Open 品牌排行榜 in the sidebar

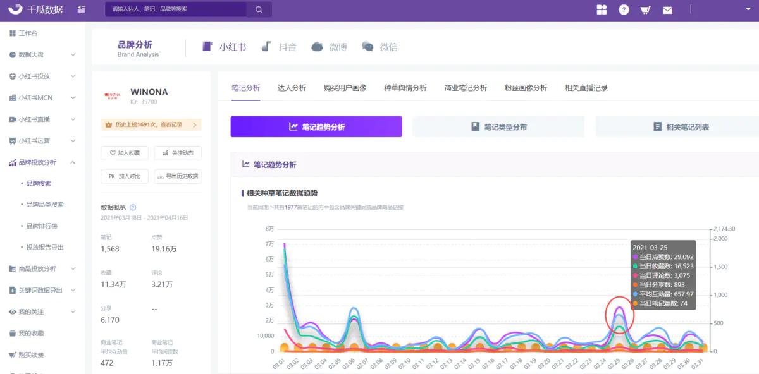(42, 226)
